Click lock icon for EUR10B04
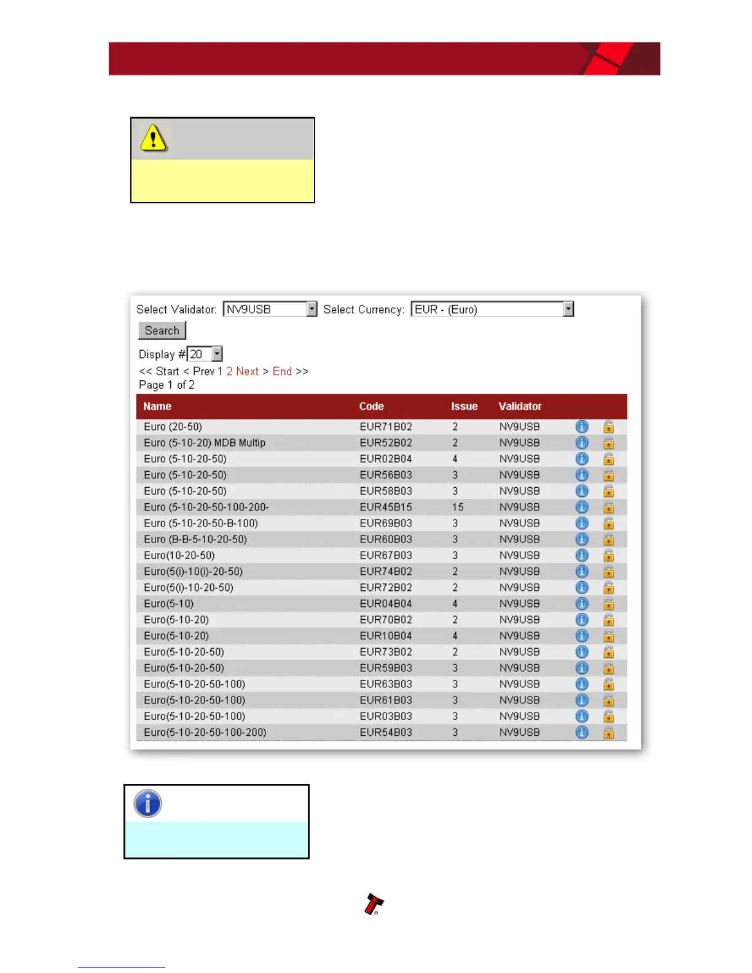 [608, 636]
